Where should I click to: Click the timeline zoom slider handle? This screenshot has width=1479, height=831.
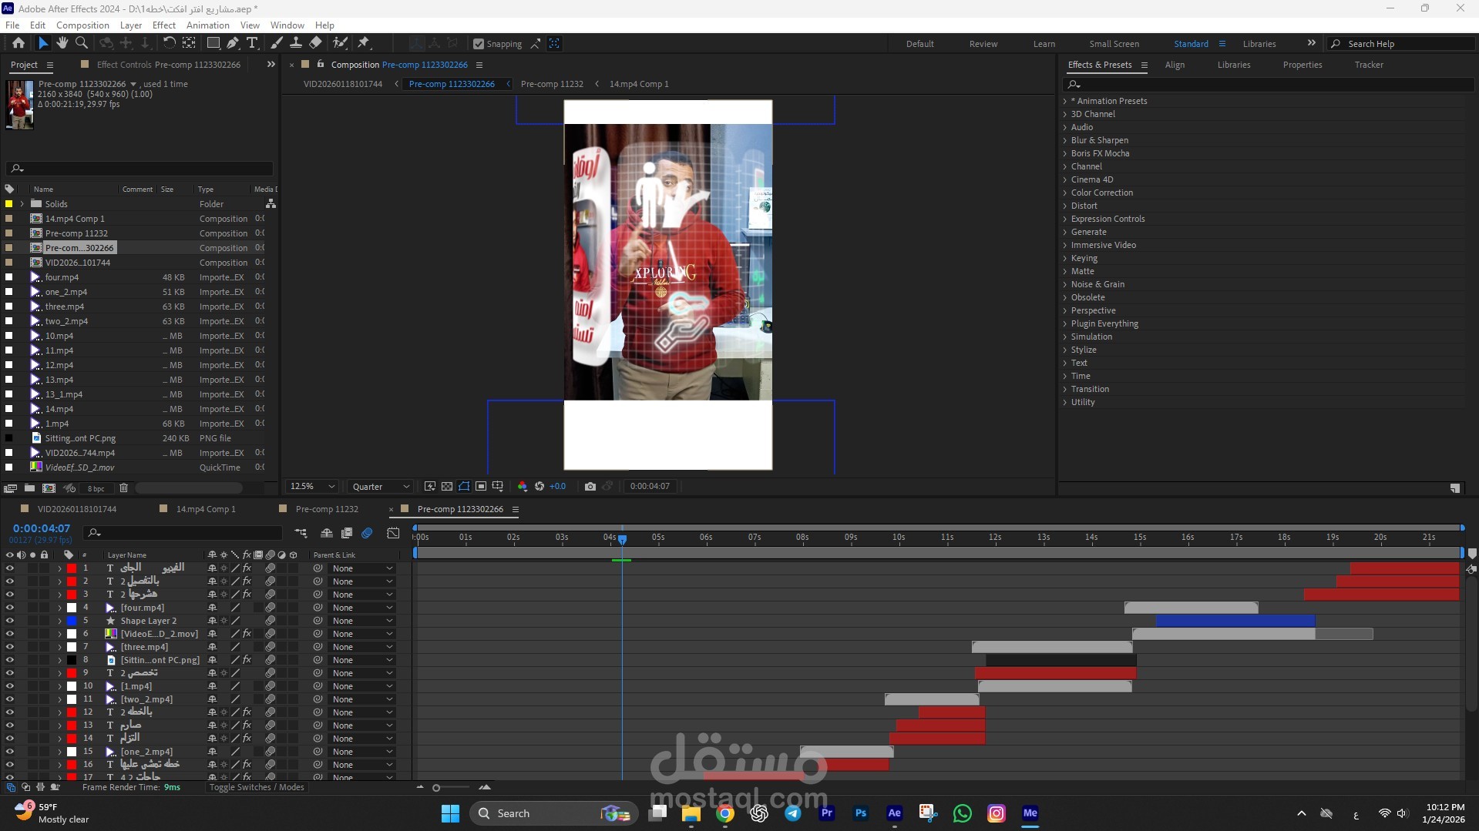click(436, 788)
